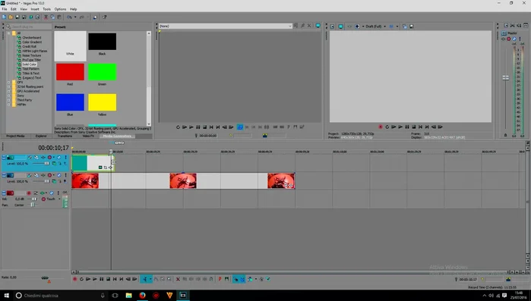The height and width of the screenshot is (301, 531).
Task: Click the Cut scissors icon
Action: click(46, 17)
